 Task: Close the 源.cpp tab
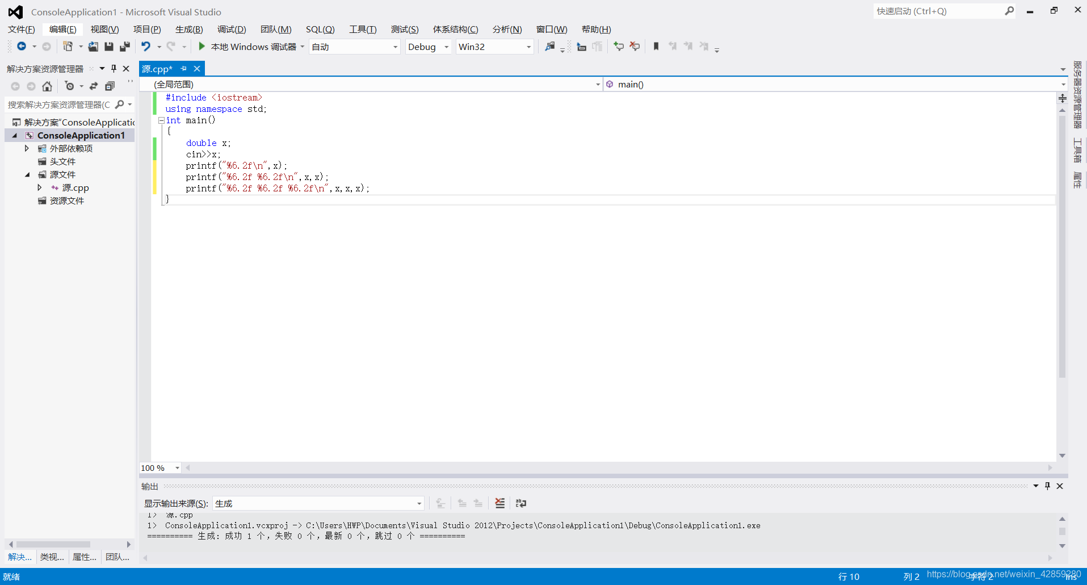tap(197, 69)
